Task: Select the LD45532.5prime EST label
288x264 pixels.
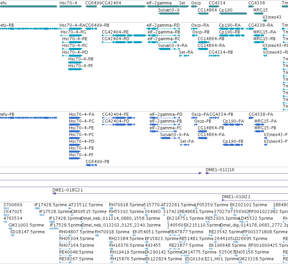Action: [256, 218]
